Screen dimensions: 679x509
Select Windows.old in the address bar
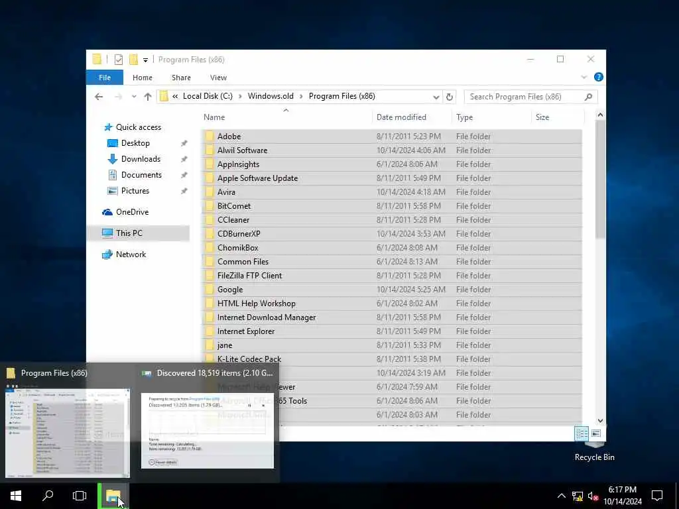pos(271,96)
